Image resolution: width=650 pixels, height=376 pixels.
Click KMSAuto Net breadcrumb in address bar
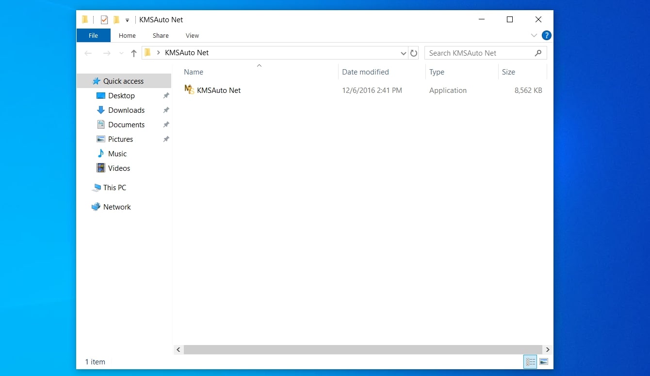(187, 53)
